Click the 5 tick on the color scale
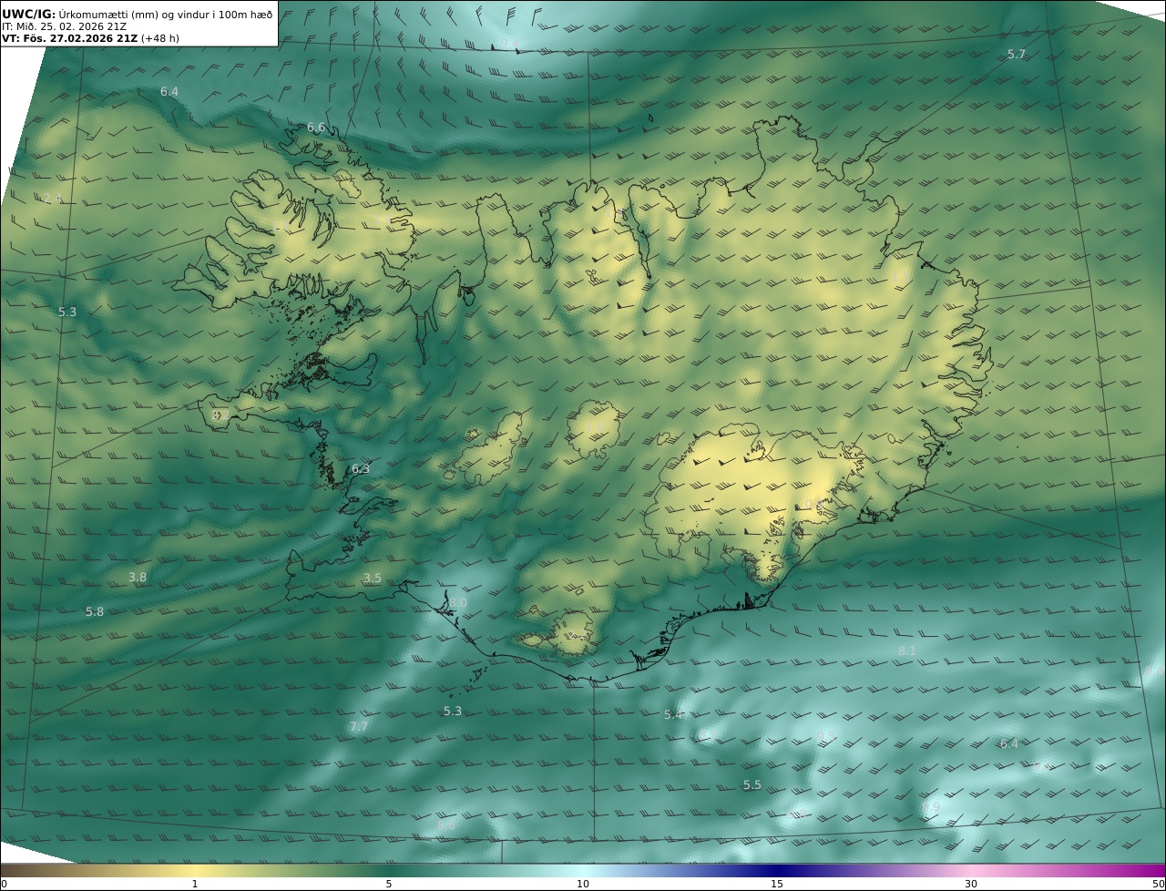 point(389,884)
